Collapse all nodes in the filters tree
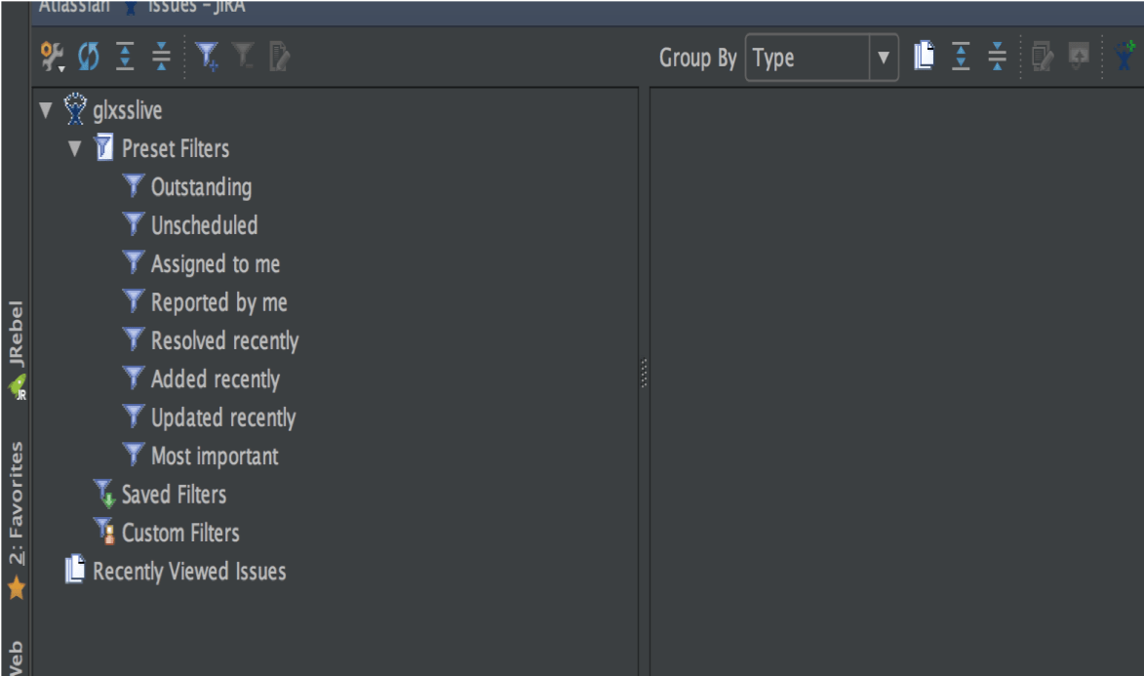Image resolution: width=1144 pixels, height=676 pixels. point(161,58)
